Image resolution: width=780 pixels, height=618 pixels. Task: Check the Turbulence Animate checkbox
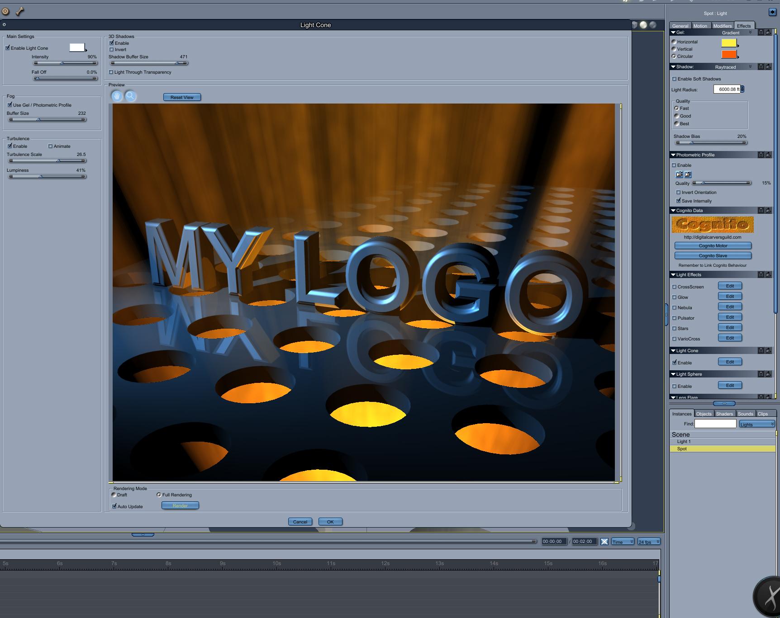click(50, 146)
